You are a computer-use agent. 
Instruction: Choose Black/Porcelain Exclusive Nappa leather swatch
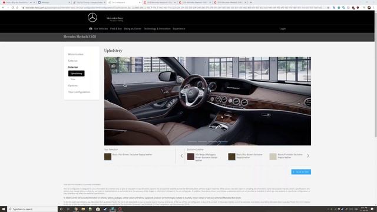pos(273,157)
